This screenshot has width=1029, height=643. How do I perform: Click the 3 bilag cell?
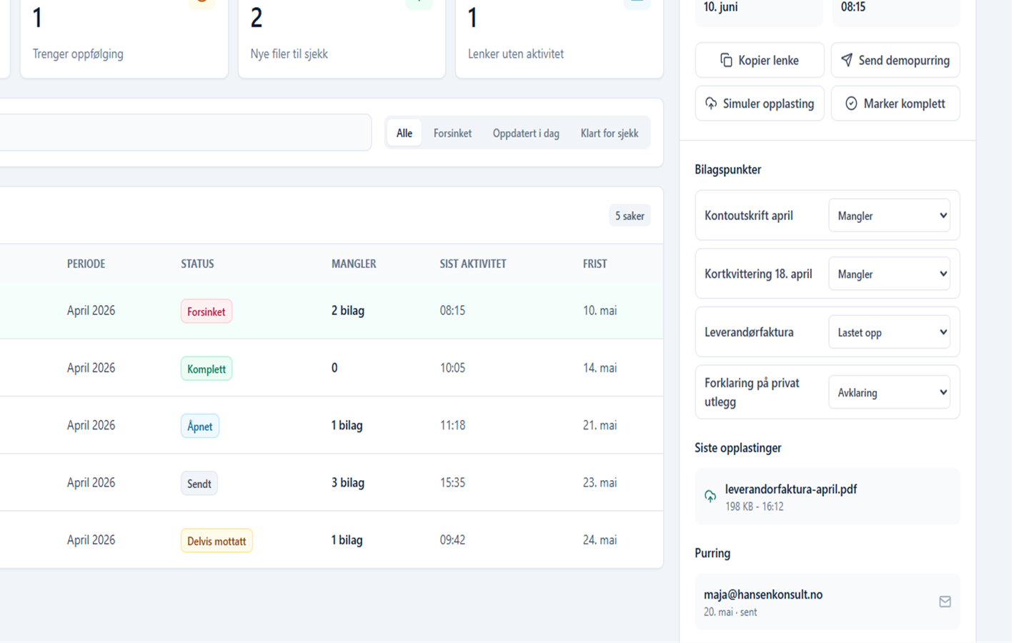348,483
